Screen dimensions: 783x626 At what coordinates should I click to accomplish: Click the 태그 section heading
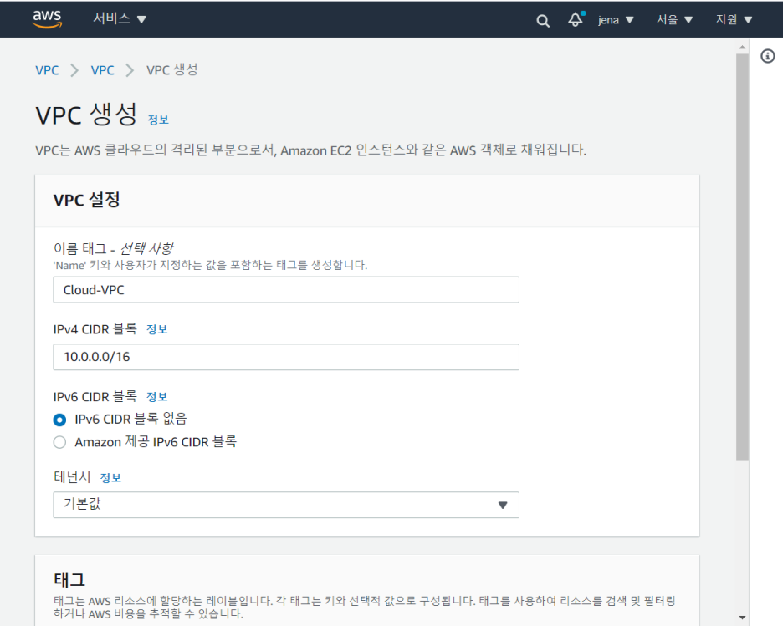[x=69, y=579]
